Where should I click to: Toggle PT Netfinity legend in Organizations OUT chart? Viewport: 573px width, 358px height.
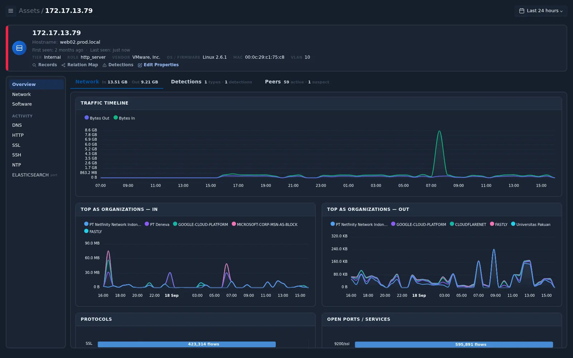tap(359, 224)
